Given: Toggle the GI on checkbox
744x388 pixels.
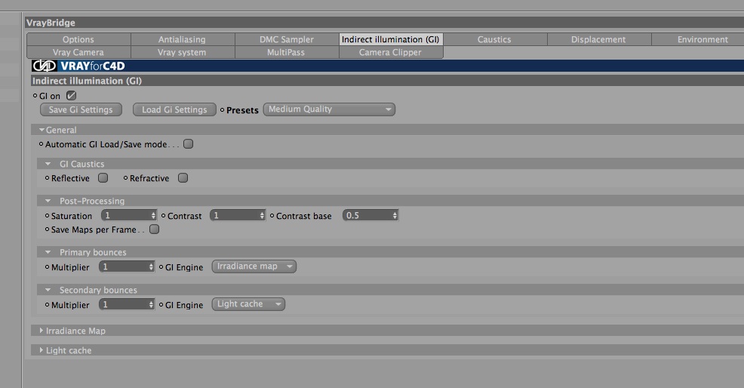Looking at the screenshot, I should pyautogui.click(x=71, y=96).
